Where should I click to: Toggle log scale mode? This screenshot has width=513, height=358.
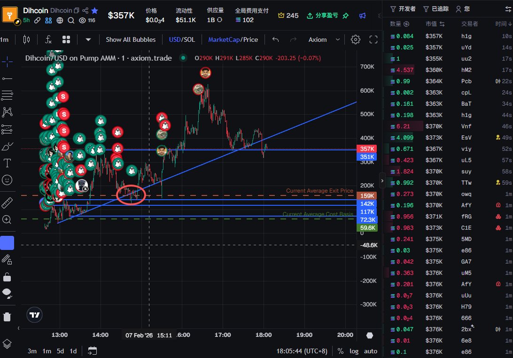[x=354, y=351]
